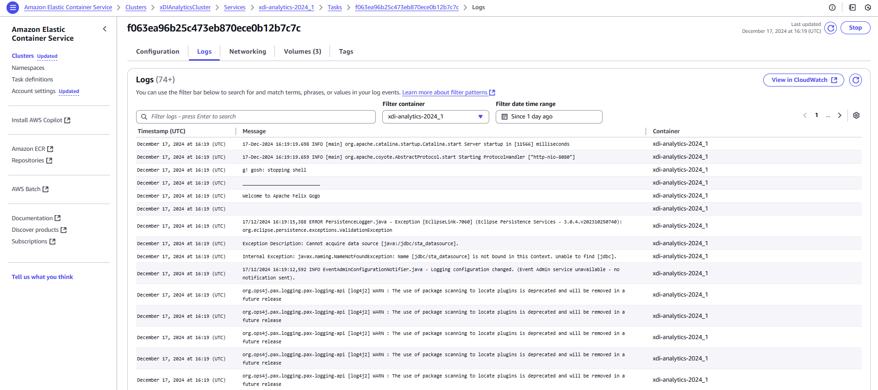Click the external link icon beside Subscriptions
Screen dimensions: 878x390
click(x=52, y=241)
